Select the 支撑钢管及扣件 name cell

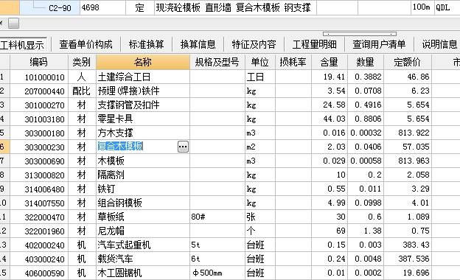click(x=143, y=105)
